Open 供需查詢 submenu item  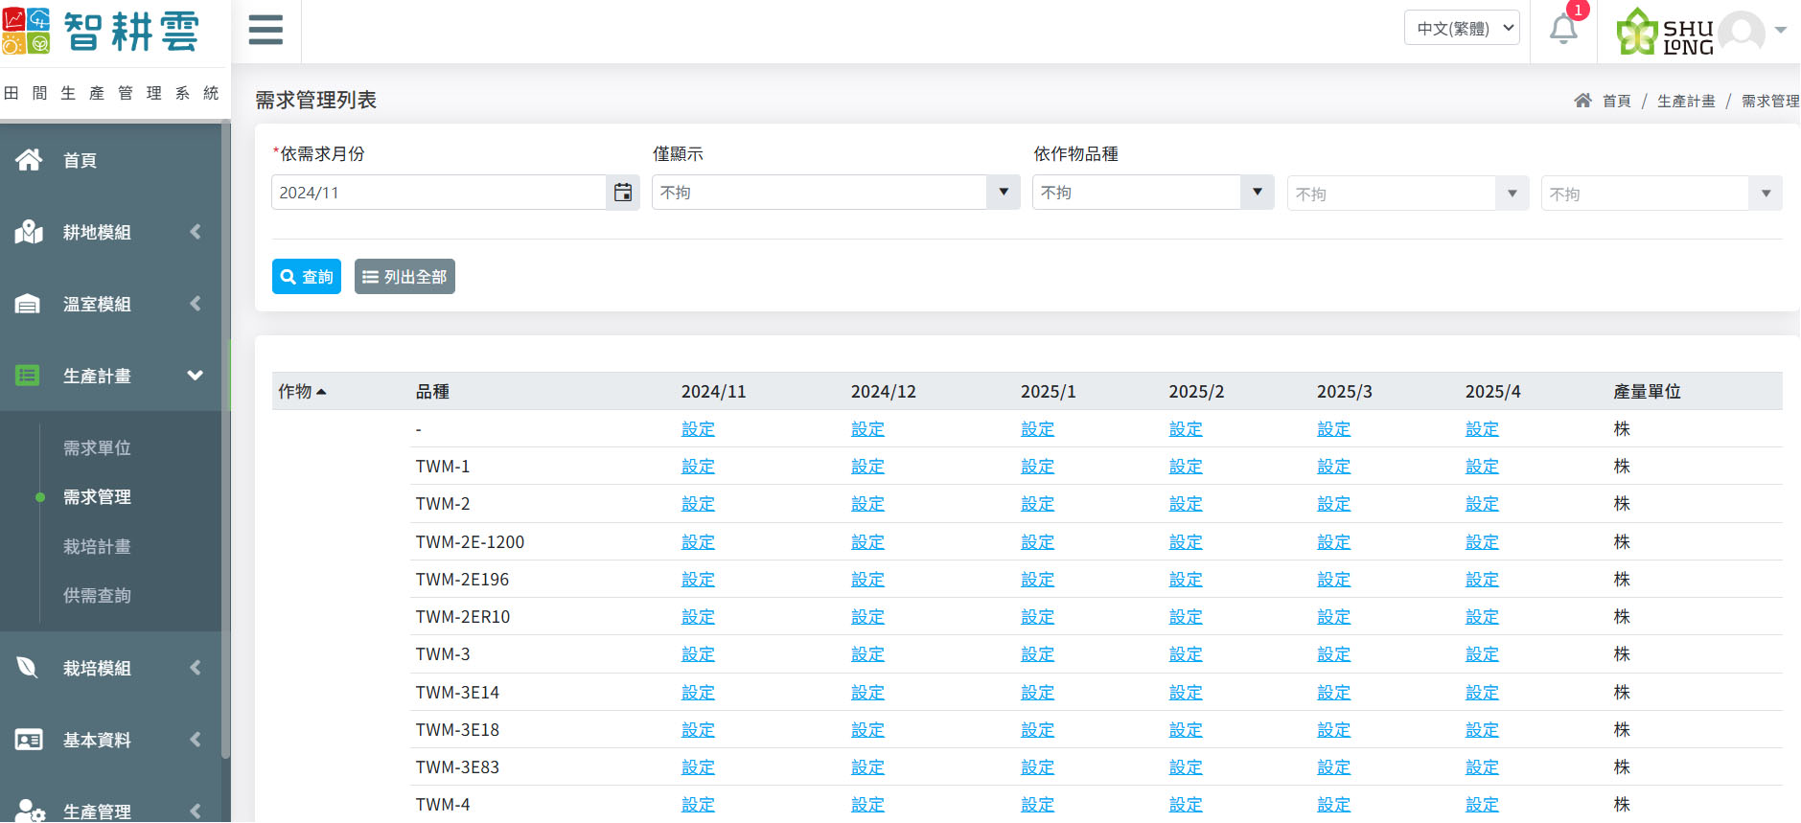(x=97, y=596)
